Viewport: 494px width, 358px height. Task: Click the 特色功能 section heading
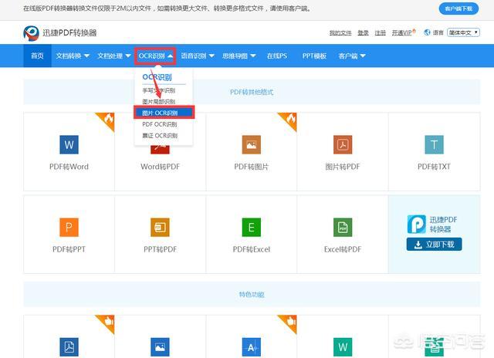click(252, 295)
